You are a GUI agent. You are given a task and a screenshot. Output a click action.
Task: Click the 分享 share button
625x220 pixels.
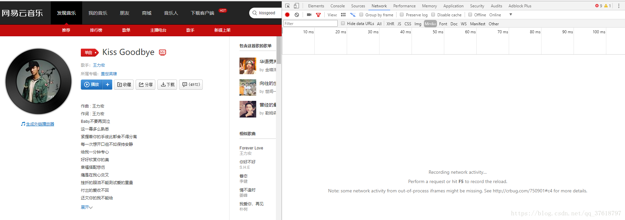tap(146, 85)
